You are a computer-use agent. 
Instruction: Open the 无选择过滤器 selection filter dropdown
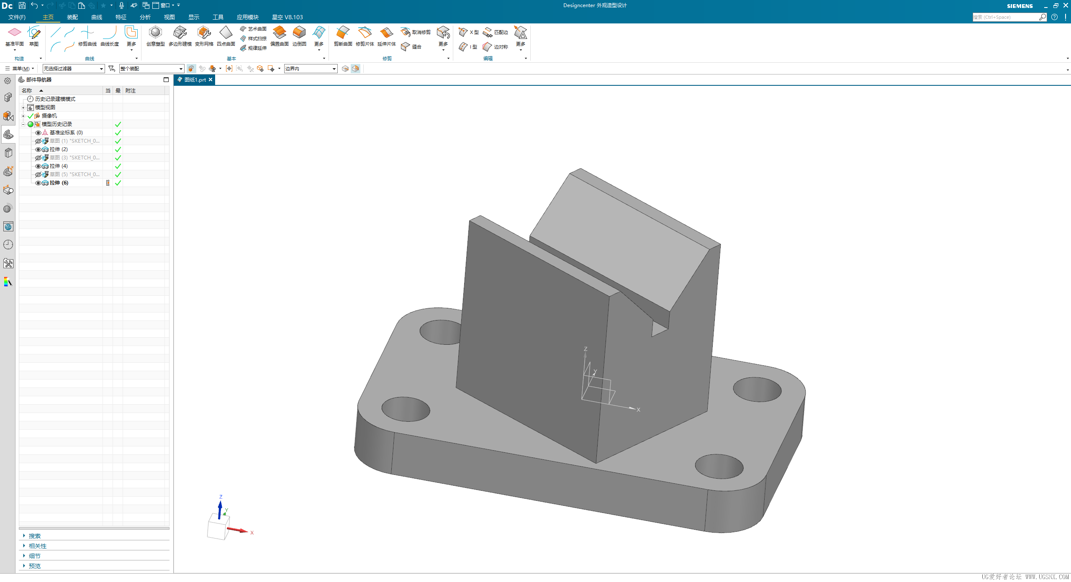tap(74, 69)
